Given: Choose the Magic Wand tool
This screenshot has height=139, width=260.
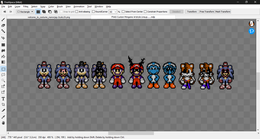Looking at the screenshot, I should coord(3,80).
